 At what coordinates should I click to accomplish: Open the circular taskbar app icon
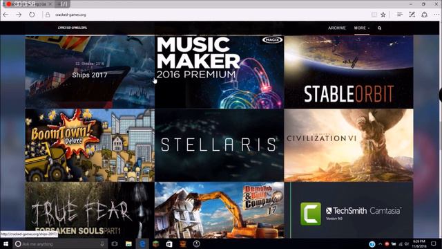pos(196,244)
